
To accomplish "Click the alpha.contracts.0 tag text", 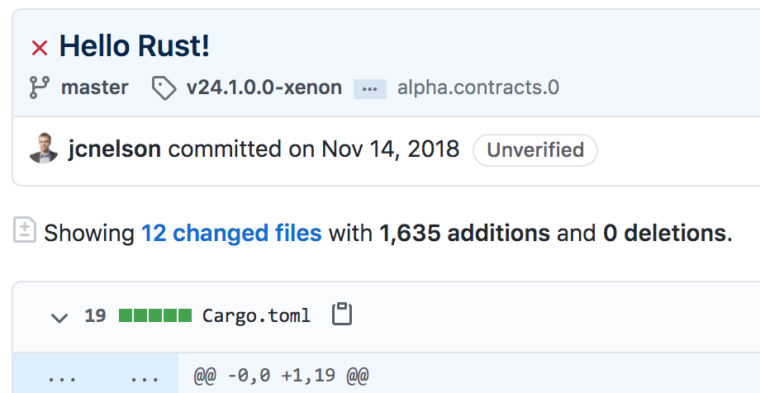I will click(x=478, y=88).
